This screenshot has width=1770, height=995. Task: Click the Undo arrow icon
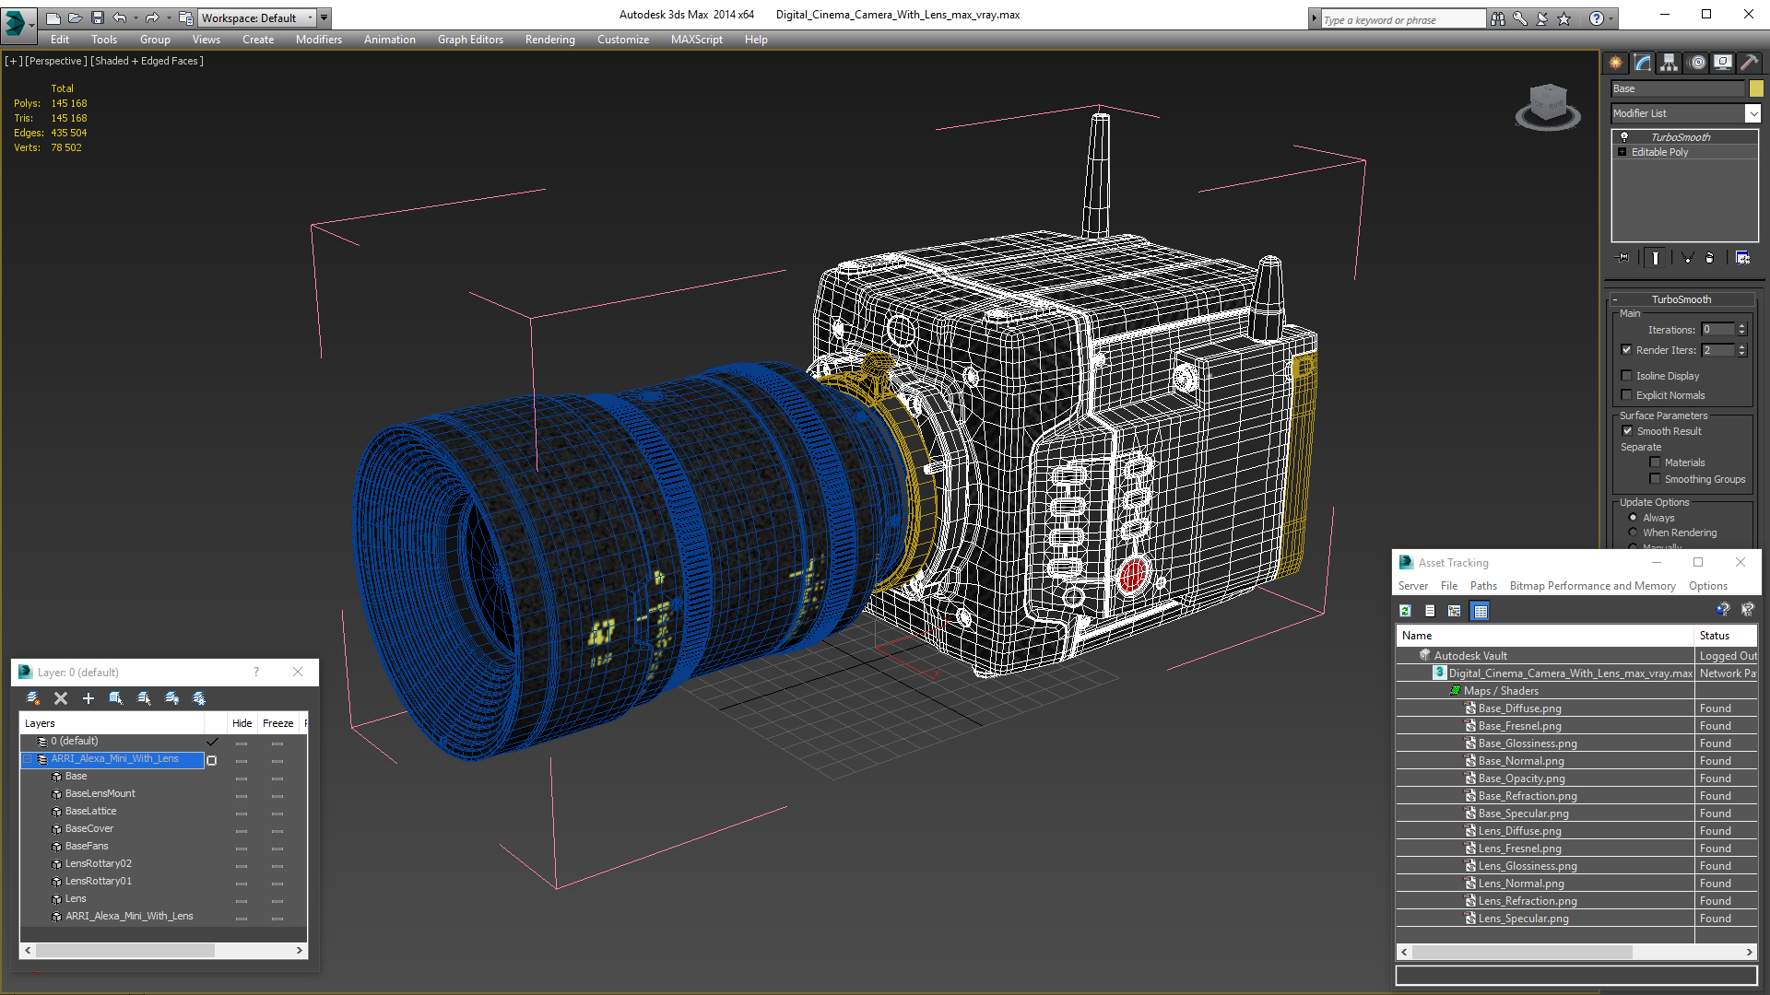pyautogui.click(x=120, y=18)
